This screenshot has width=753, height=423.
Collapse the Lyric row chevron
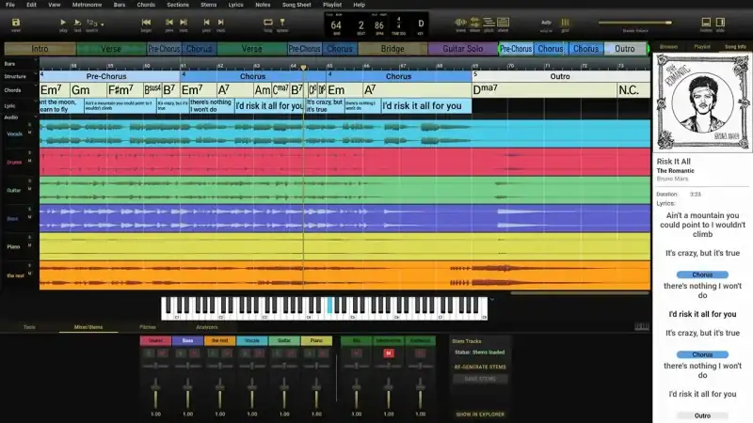[x=35, y=102]
